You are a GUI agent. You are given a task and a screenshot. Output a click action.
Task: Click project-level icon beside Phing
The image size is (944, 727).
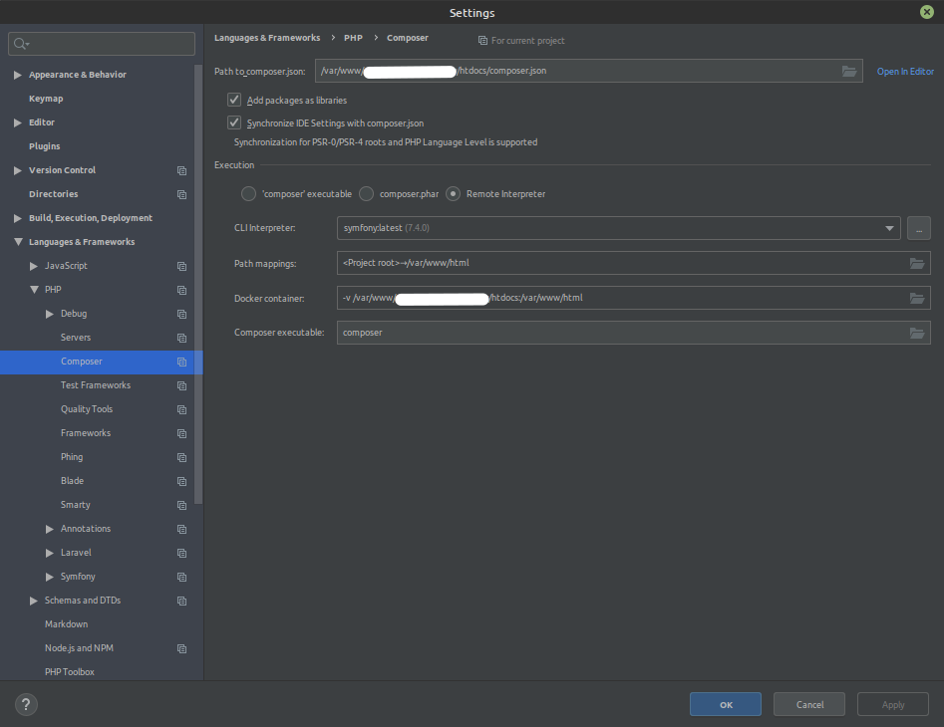(x=181, y=457)
